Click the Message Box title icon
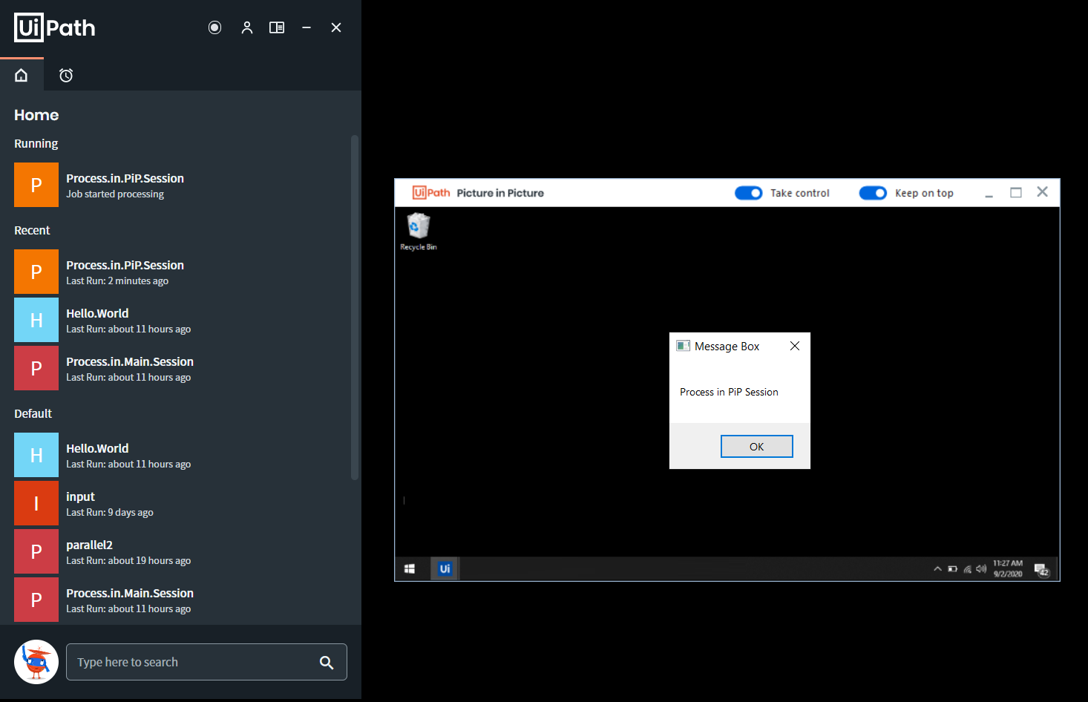The height and width of the screenshot is (702, 1088). [x=684, y=346]
